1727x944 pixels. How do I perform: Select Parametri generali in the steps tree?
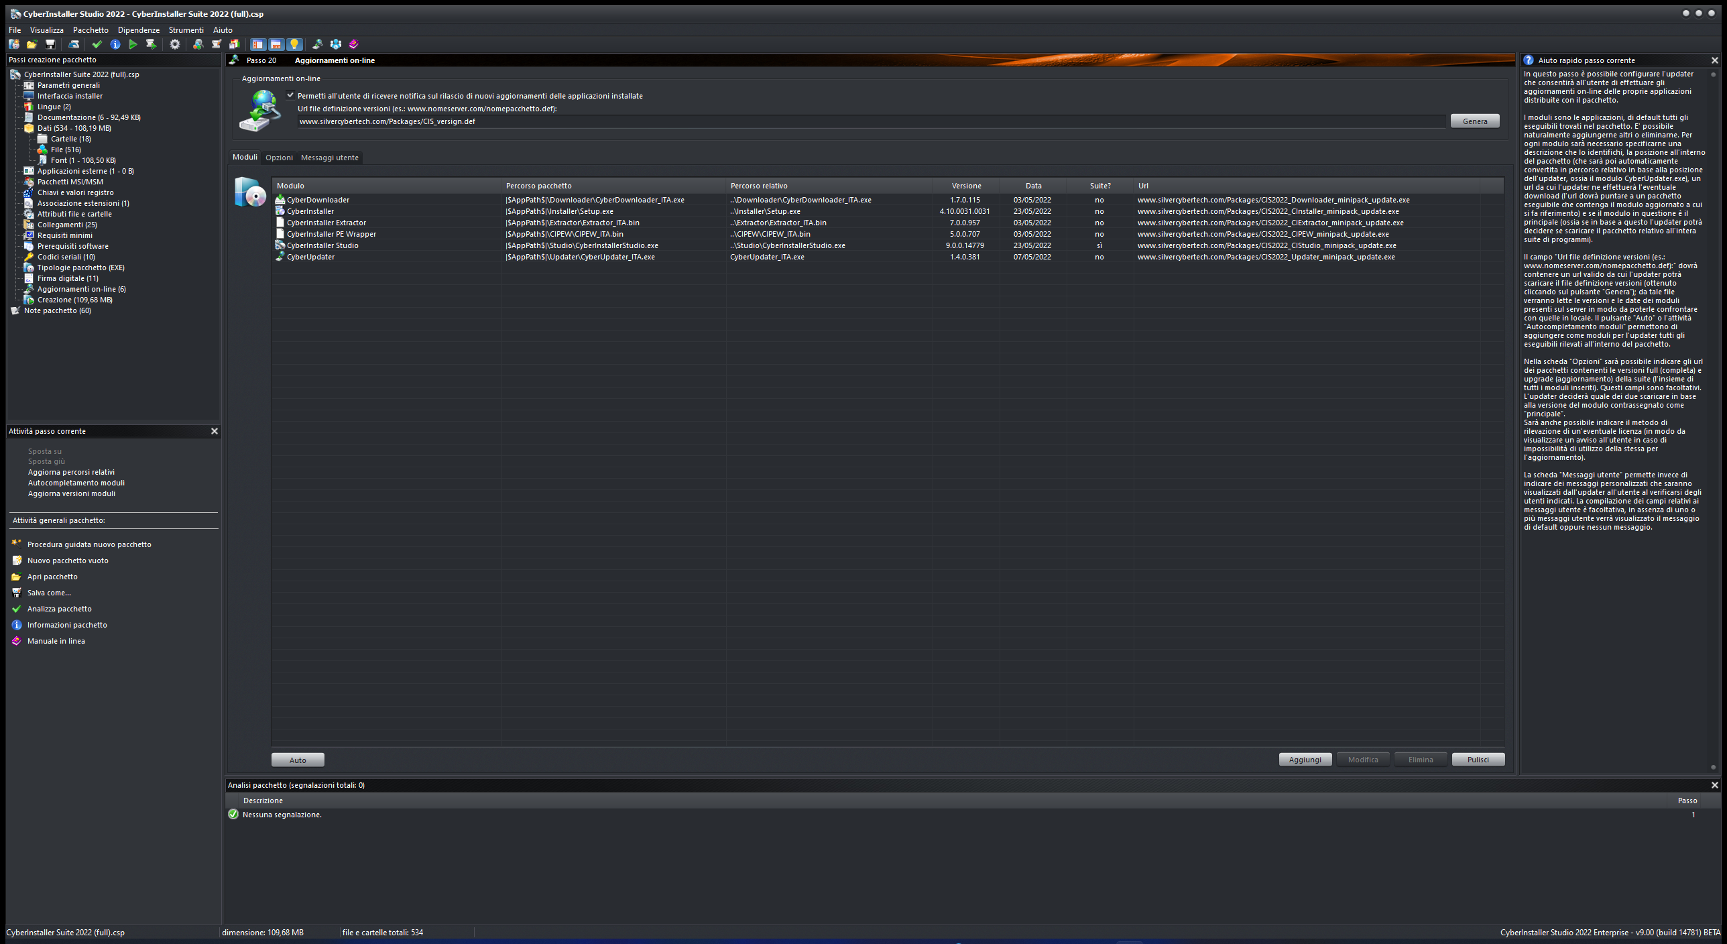point(68,85)
